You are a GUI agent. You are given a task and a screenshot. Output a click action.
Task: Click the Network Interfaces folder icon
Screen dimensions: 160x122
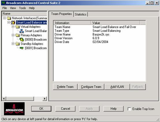coord(9,18)
